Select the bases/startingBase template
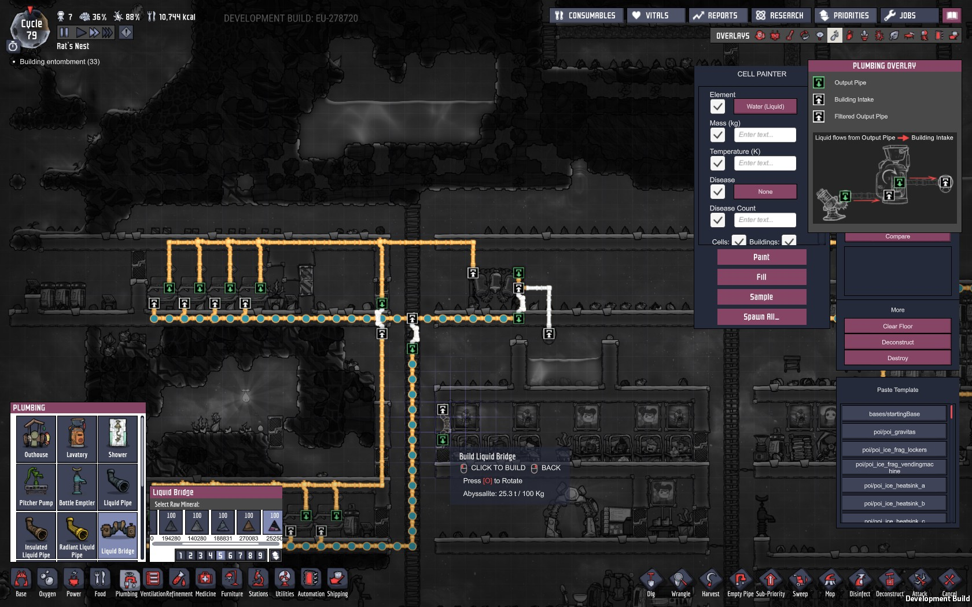 pos(894,414)
